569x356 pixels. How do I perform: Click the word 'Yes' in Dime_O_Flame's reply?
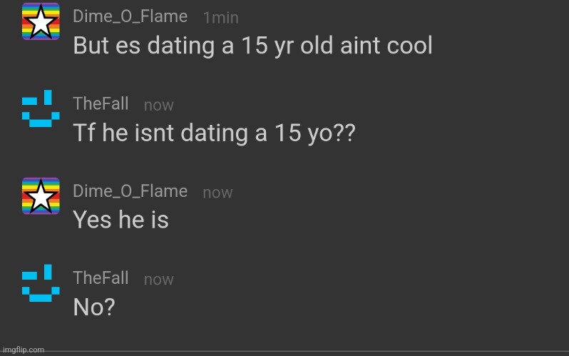coord(92,220)
